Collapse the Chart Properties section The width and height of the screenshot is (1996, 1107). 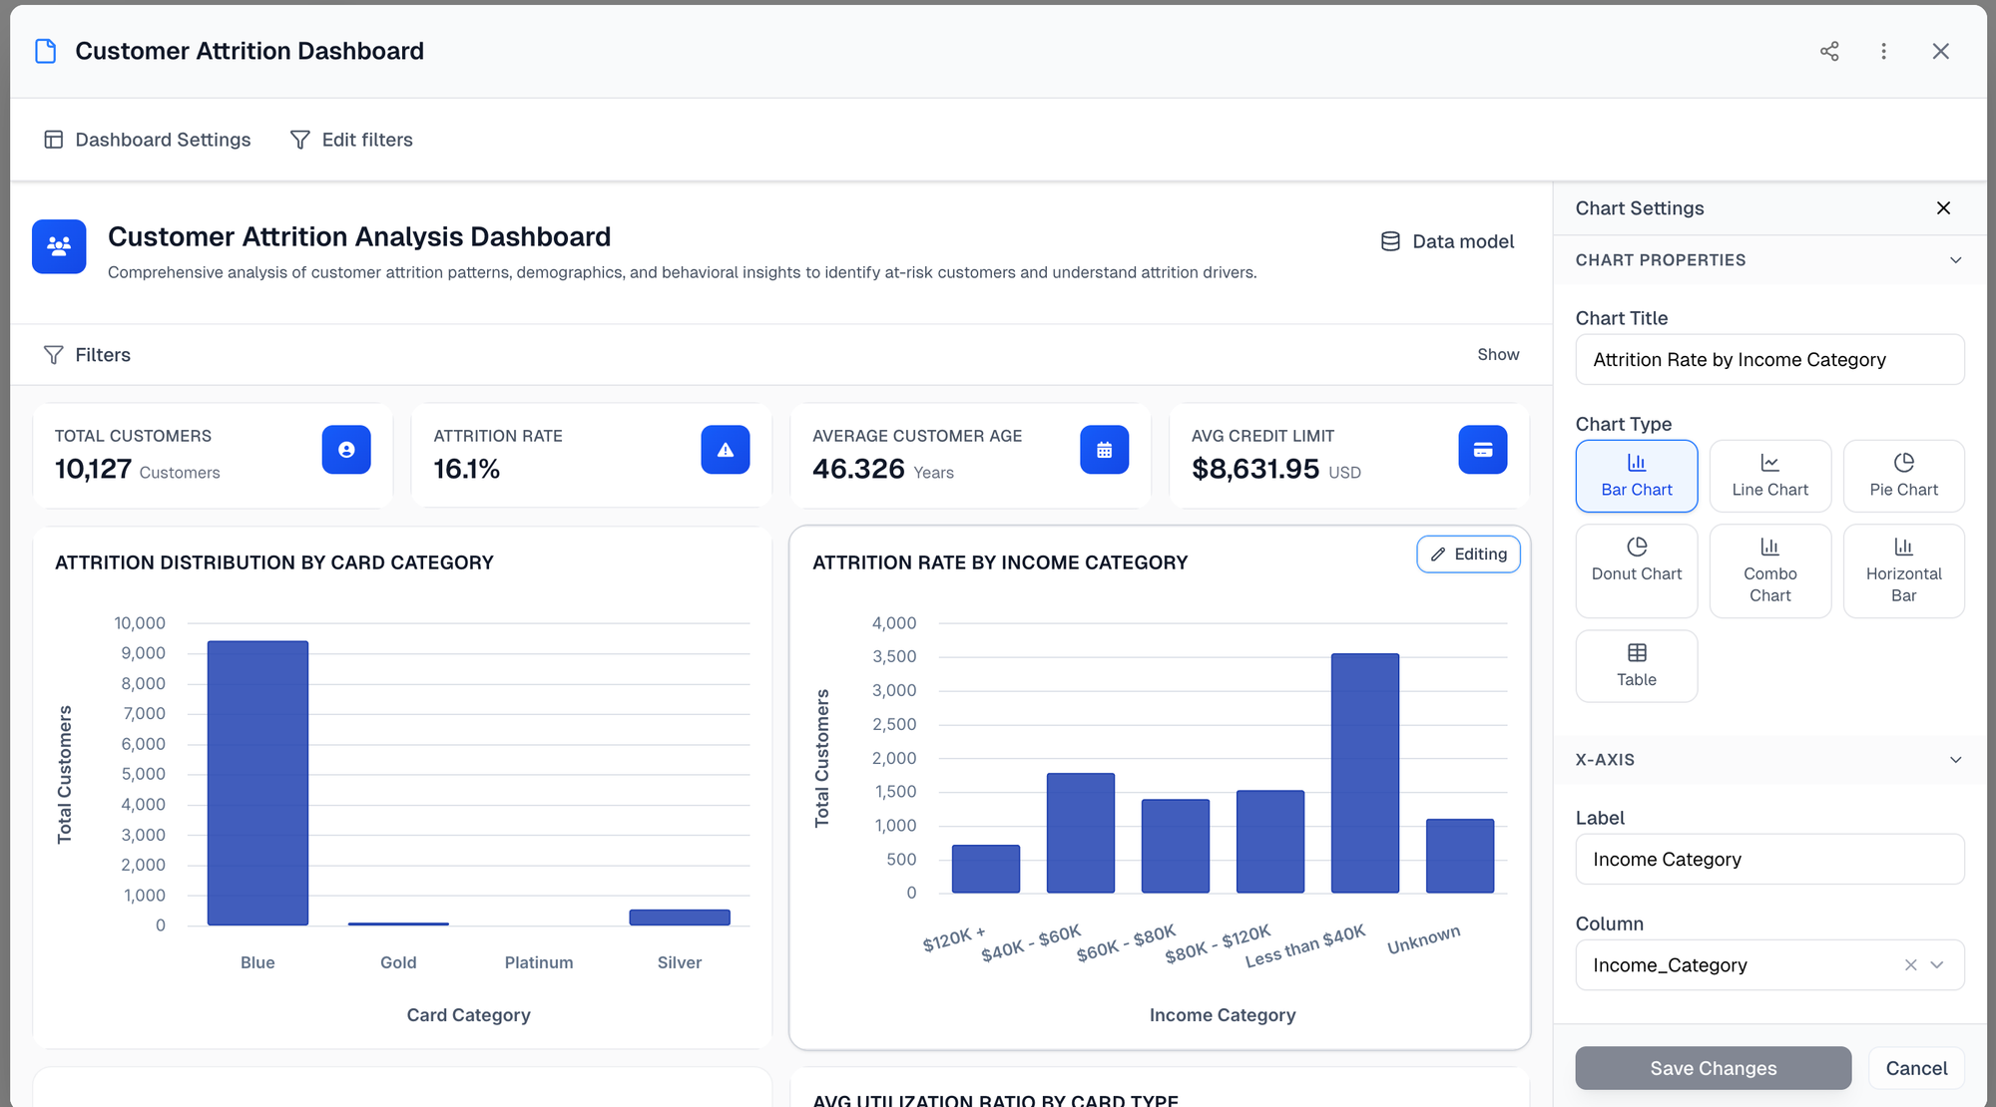[x=1955, y=260]
